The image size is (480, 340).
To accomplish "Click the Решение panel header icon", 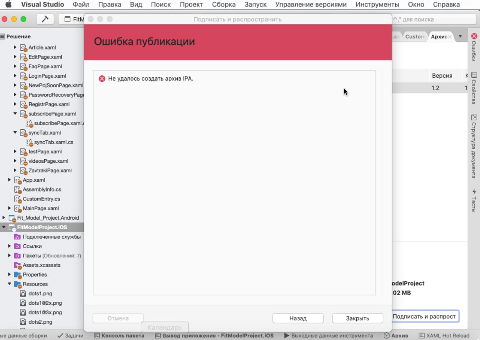I will pyautogui.click(x=3, y=36).
